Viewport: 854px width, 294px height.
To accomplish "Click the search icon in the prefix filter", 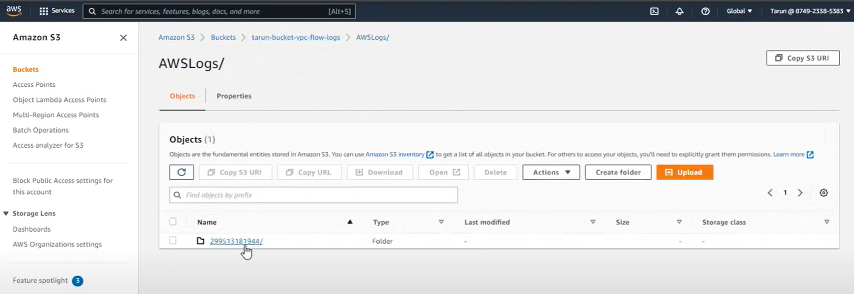I will coord(177,195).
